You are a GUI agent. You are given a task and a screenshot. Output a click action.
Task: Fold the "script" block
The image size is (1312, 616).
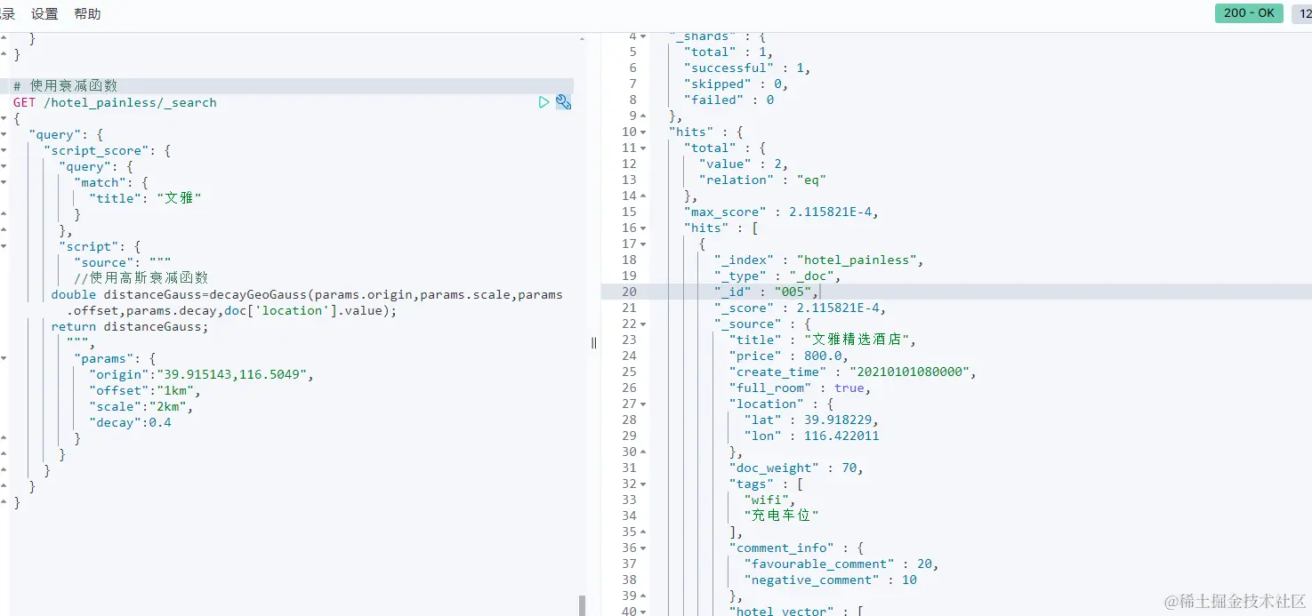4,246
